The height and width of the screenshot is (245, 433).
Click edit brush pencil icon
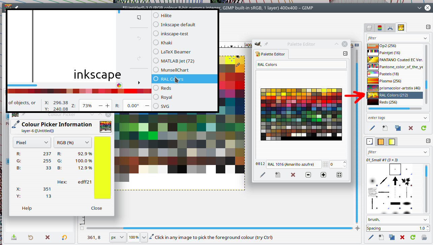(371, 237)
